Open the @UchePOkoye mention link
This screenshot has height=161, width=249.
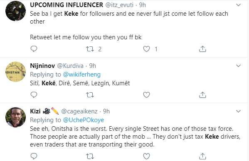(84, 120)
